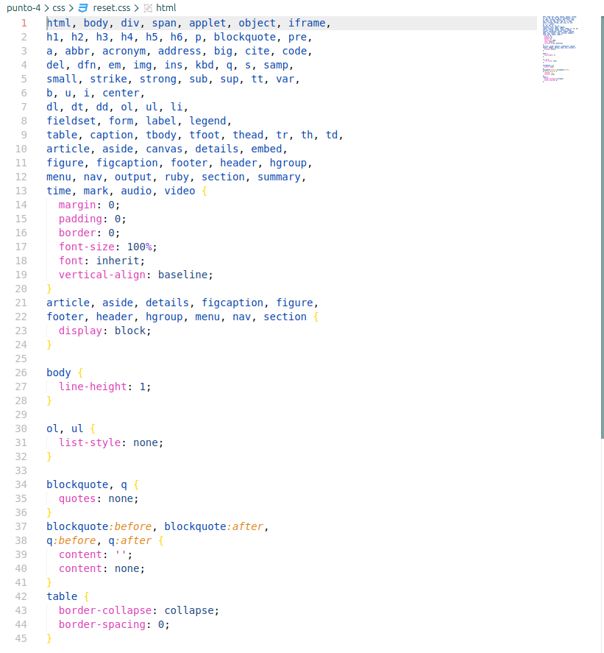The height and width of the screenshot is (653, 604).
Task: Click the minimap code preview
Action: [x=559, y=44]
